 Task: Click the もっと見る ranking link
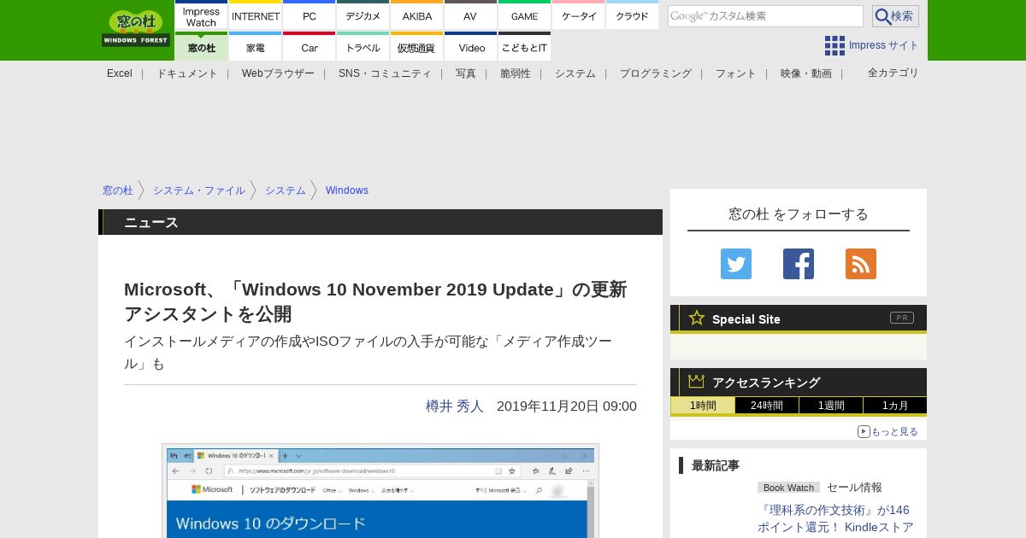[894, 431]
